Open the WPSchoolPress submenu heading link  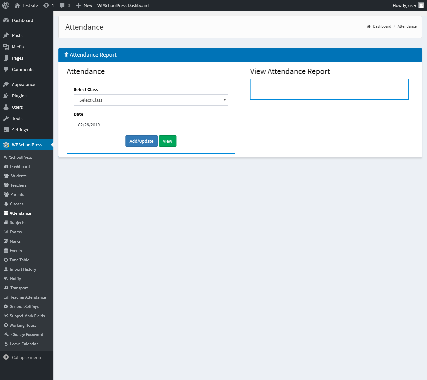click(18, 157)
